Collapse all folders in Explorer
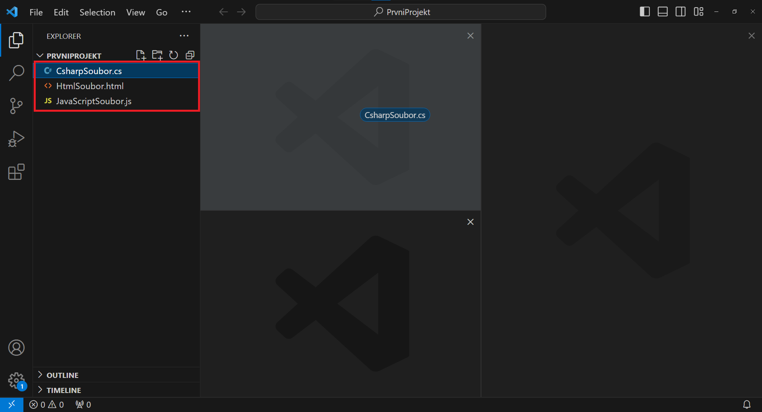The height and width of the screenshot is (412, 762). click(190, 55)
